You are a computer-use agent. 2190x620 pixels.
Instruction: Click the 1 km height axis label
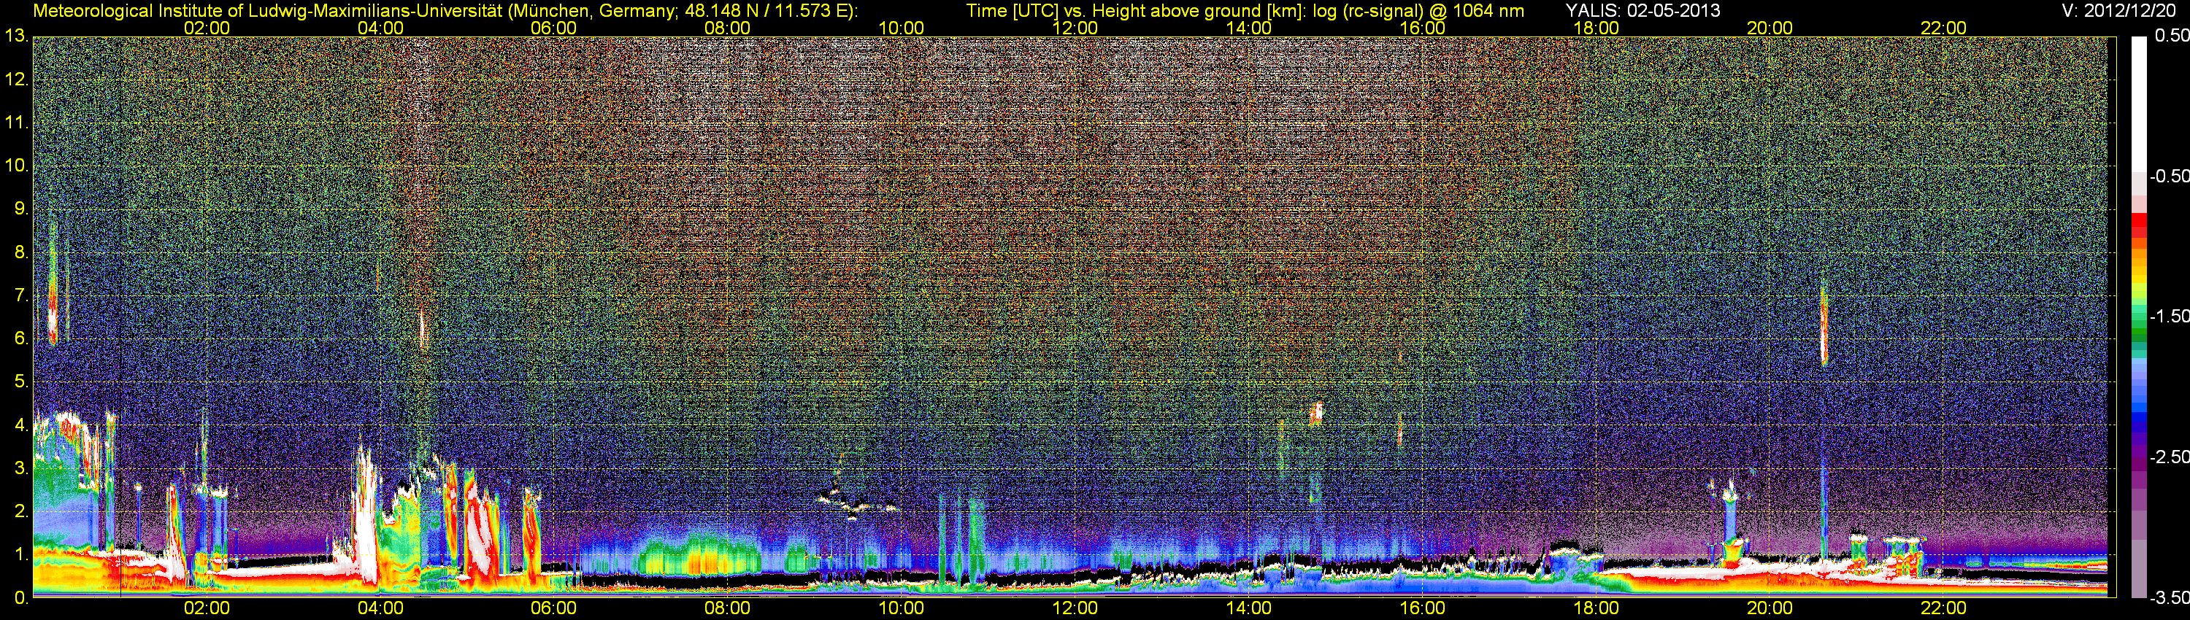[x=20, y=554]
